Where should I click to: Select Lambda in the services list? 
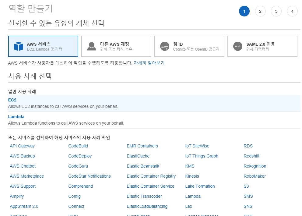pos(193,196)
